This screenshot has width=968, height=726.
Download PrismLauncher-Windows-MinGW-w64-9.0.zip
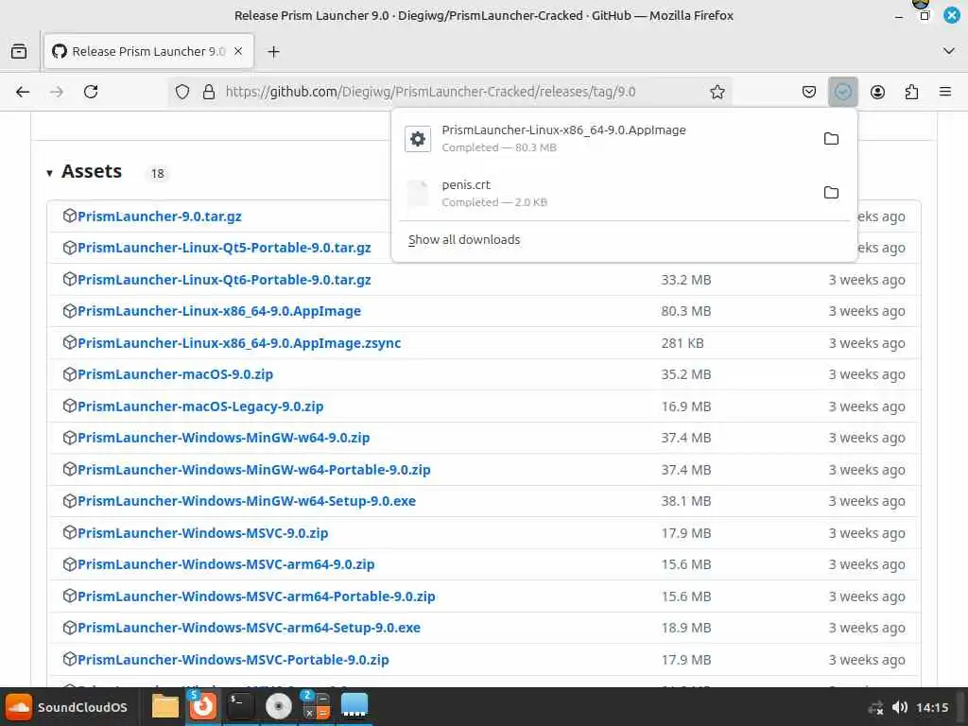pos(223,438)
